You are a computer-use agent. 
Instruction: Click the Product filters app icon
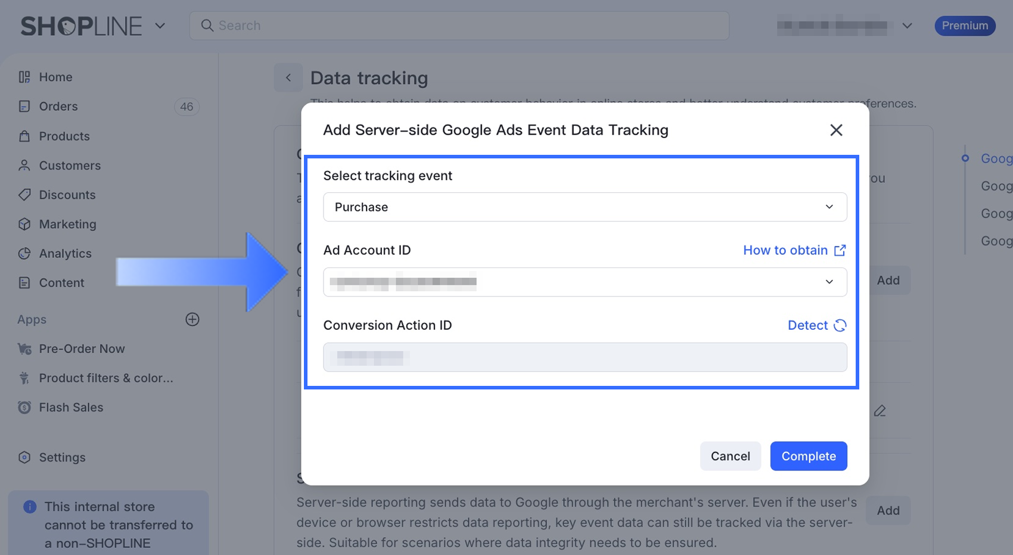[x=24, y=378]
